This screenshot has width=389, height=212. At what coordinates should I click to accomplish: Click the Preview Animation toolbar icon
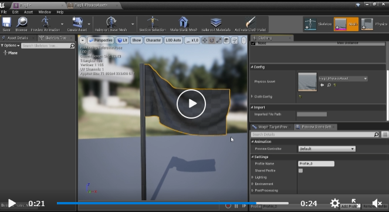click(x=45, y=22)
